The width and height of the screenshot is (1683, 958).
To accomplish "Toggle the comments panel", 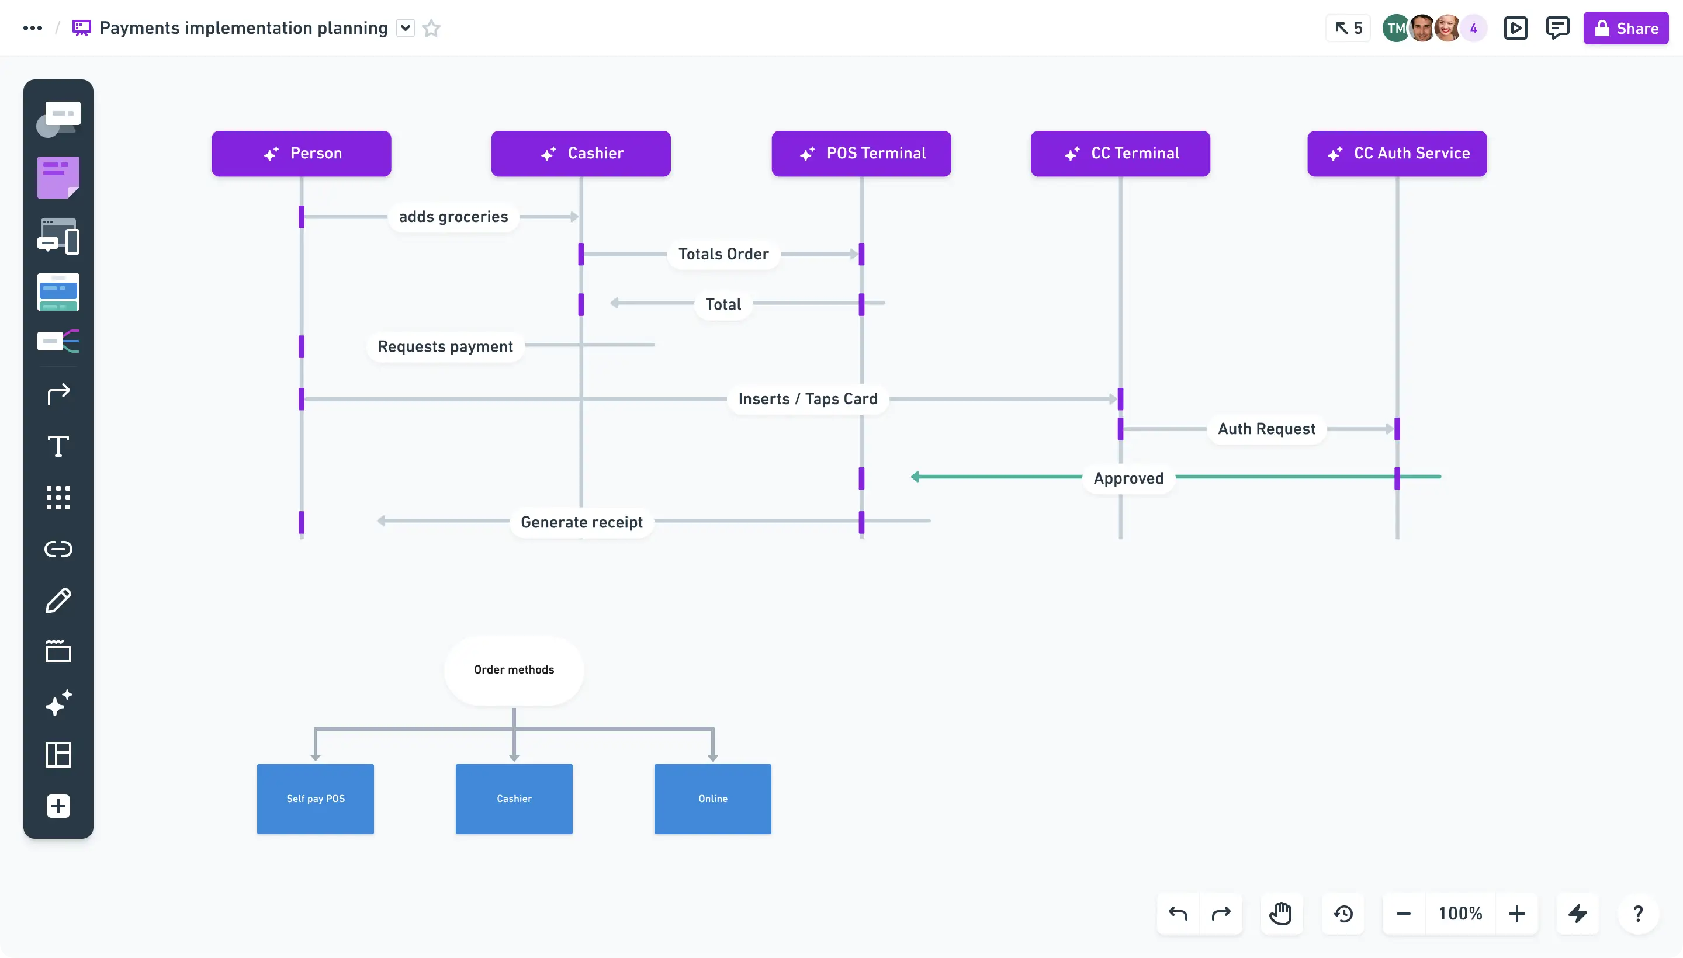I will click(1557, 28).
